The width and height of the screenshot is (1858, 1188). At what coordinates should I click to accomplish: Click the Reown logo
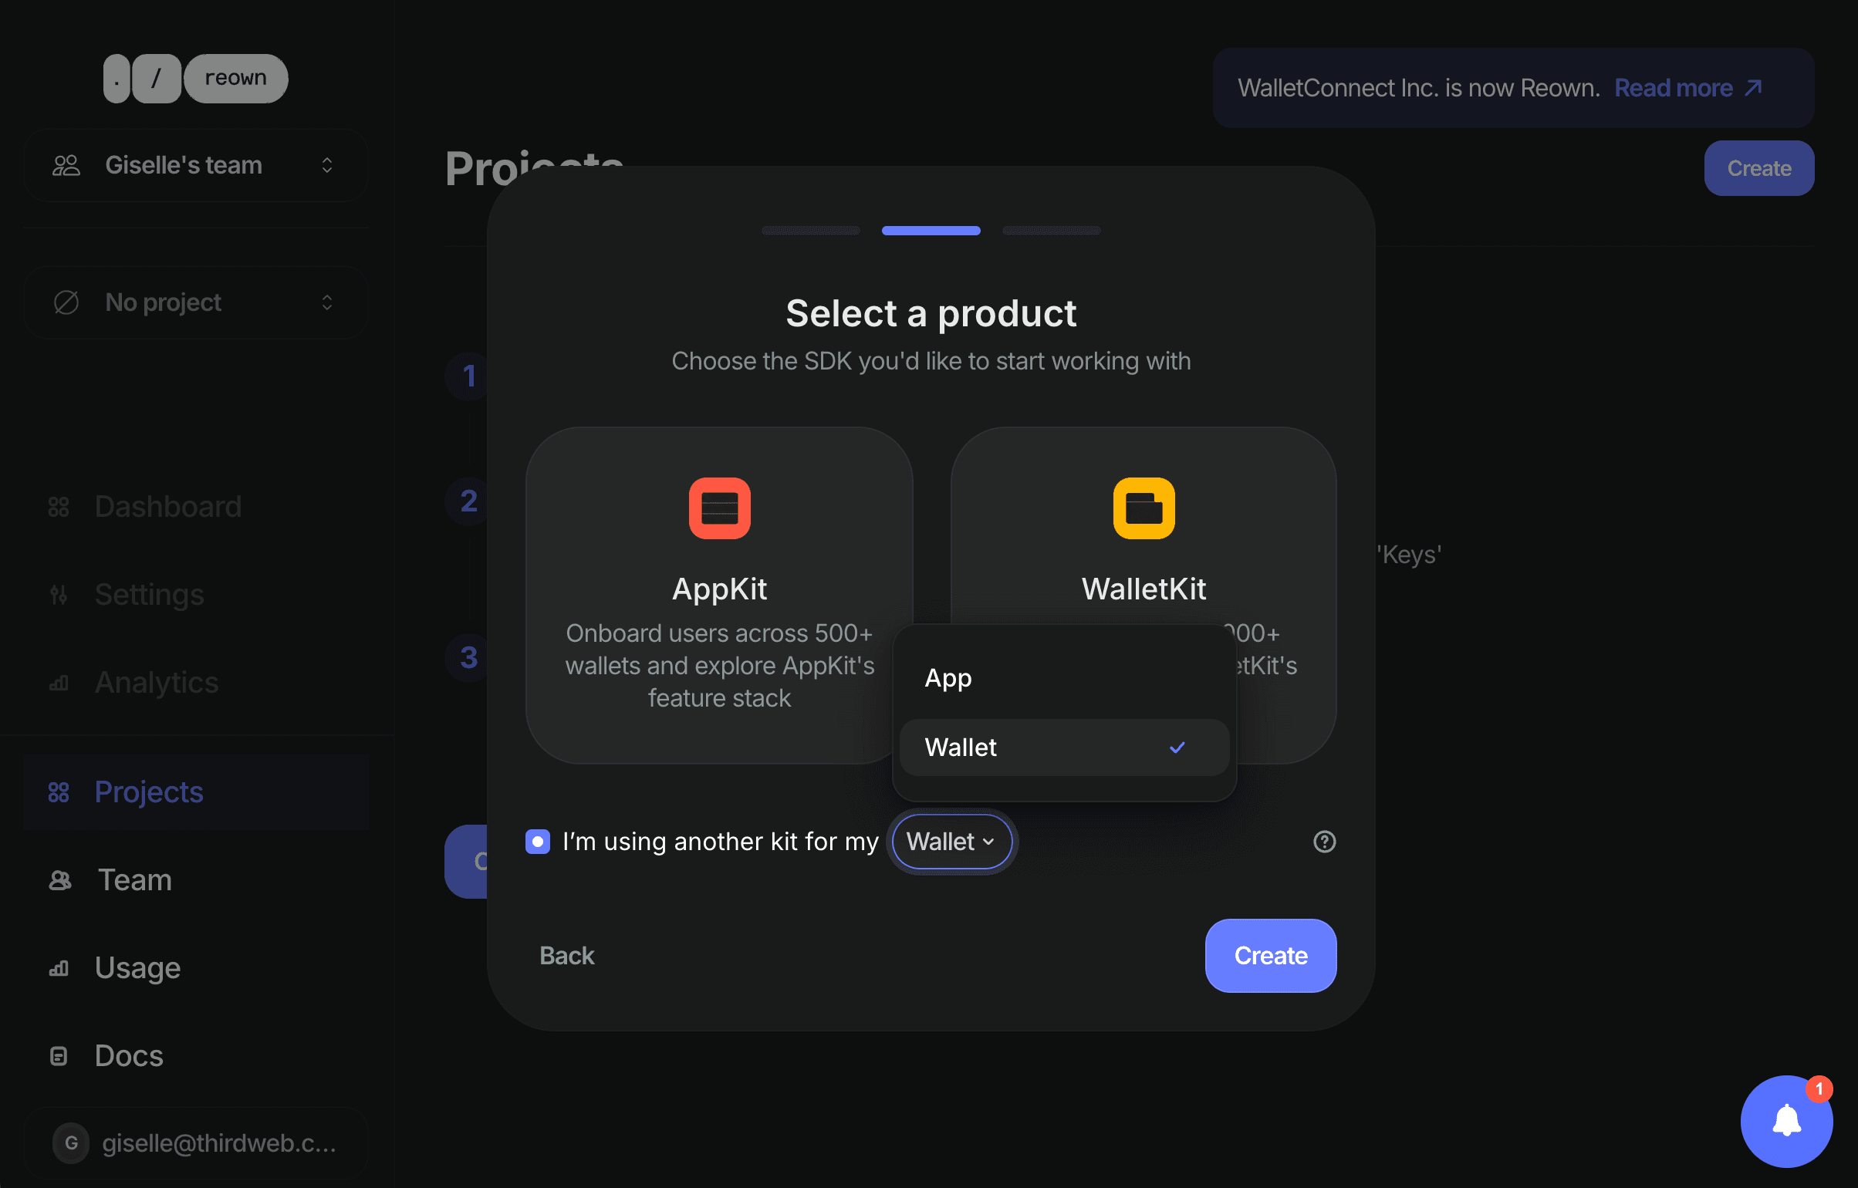[x=196, y=79]
